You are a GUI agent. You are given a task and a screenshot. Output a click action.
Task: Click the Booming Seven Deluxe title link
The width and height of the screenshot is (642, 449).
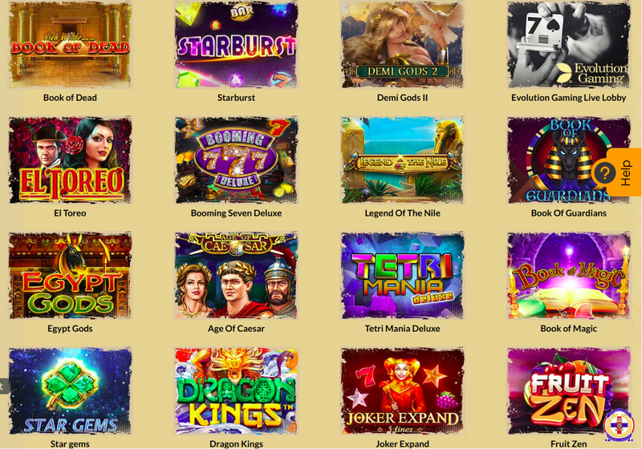[x=236, y=213]
